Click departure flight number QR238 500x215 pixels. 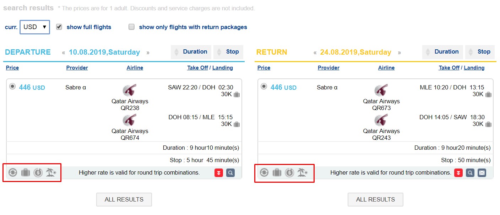point(130,108)
